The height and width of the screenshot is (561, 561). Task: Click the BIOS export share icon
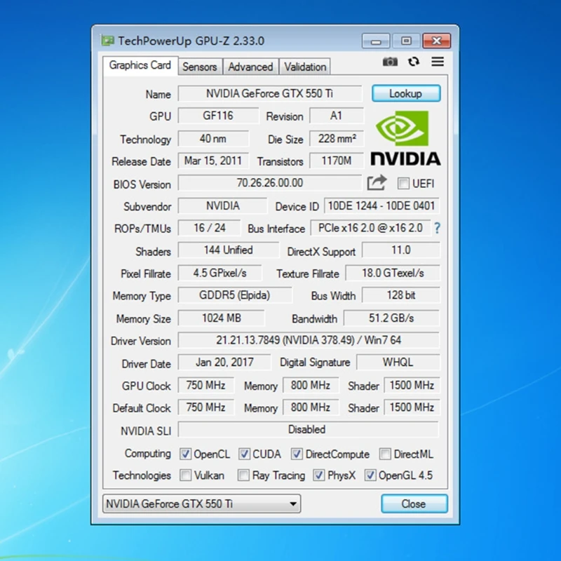pyautogui.click(x=377, y=183)
